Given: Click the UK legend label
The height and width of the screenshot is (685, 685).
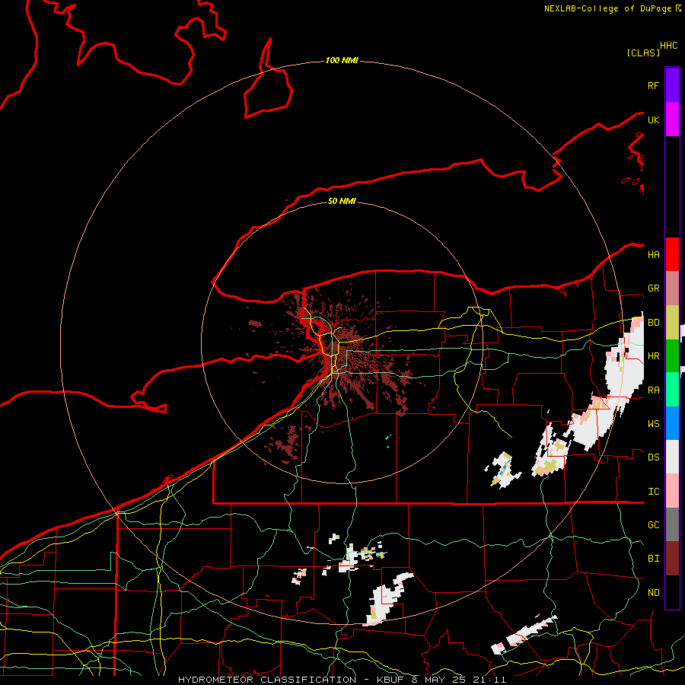Looking at the screenshot, I should (653, 119).
